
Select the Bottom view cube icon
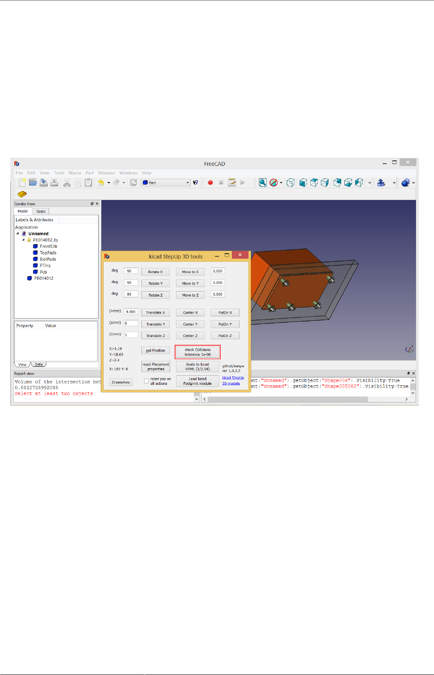348,182
